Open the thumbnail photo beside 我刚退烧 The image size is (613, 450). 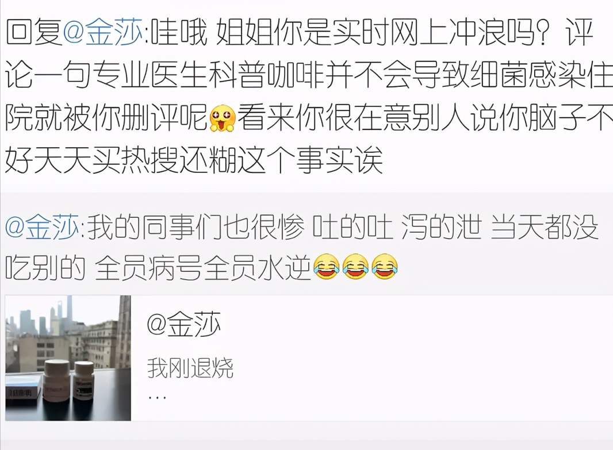tap(68, 358)
